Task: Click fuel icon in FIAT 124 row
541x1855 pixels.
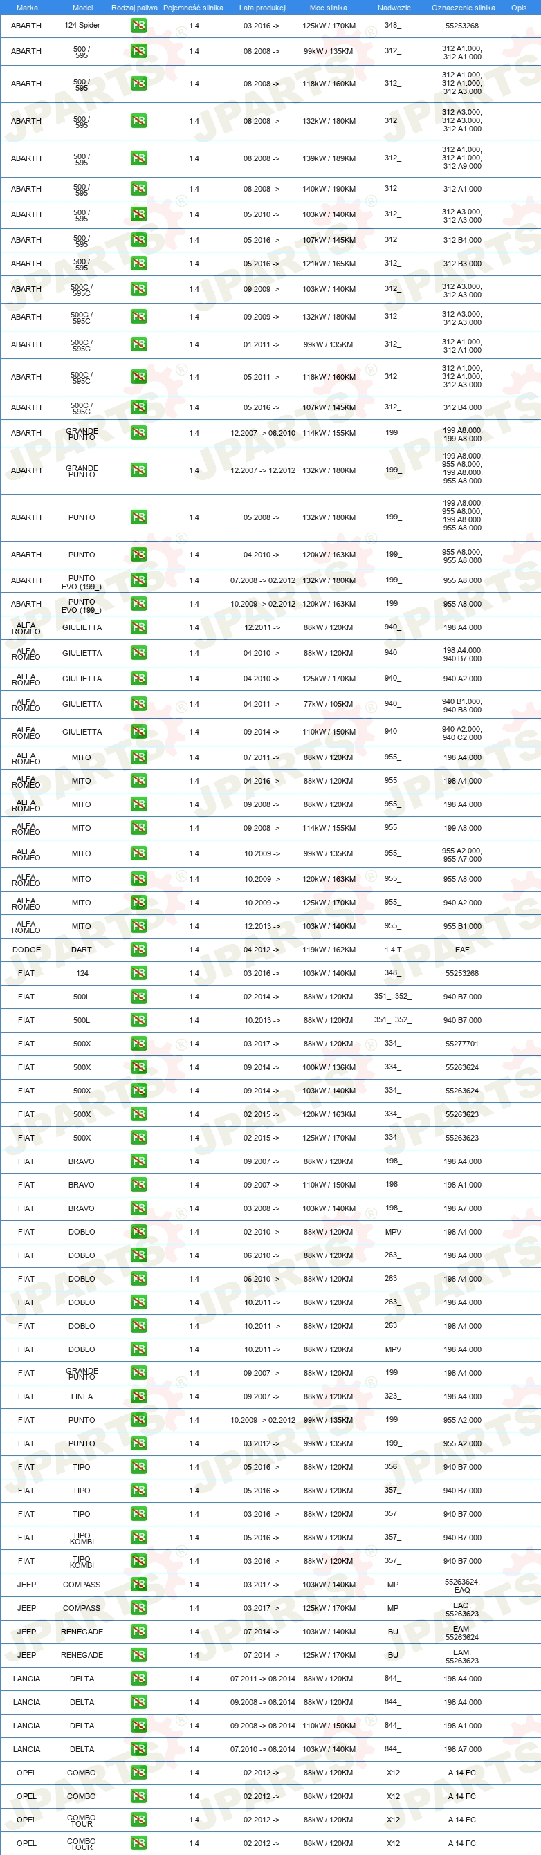Action: coord(138,973)
